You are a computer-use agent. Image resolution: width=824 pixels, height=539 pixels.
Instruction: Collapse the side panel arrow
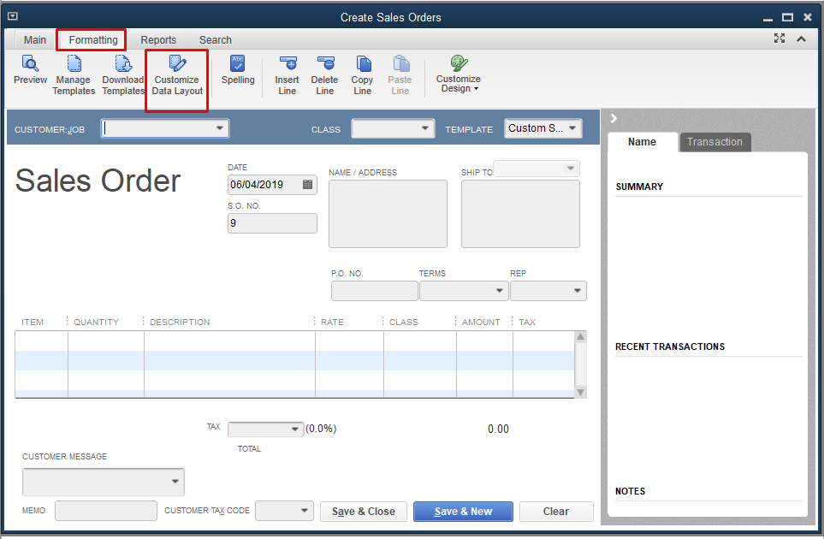click(614, 119)
